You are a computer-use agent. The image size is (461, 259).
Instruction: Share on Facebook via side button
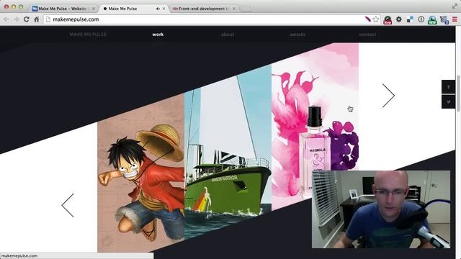(x=448, y=87)
